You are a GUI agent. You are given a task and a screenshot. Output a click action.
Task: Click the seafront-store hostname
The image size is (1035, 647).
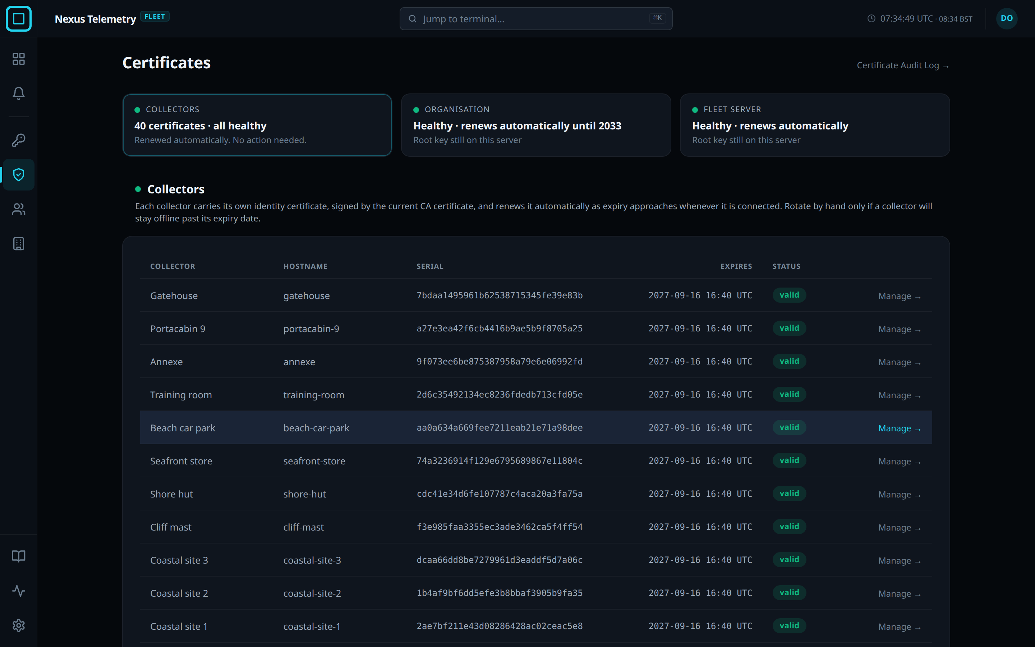314,461
